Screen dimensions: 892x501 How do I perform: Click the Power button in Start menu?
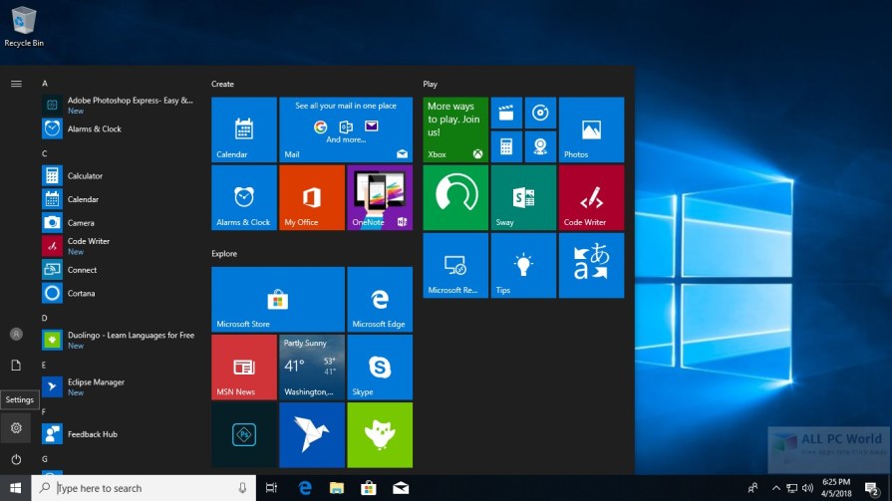(16, 459)
